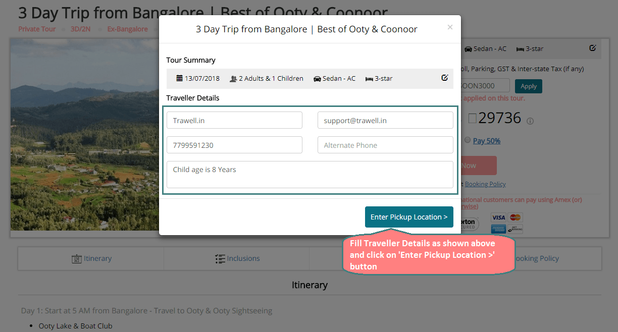Select the Pay 50% radio option
The height and width of the screenshot is (332, 618).
pos(468,140)
